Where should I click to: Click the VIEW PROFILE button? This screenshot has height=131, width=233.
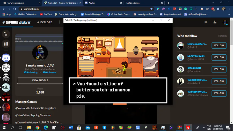click(40, 80)
